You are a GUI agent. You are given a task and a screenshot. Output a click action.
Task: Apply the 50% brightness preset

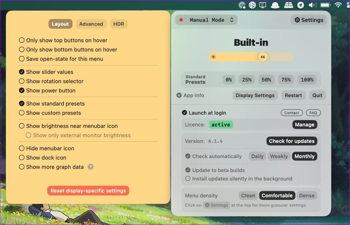266,80
